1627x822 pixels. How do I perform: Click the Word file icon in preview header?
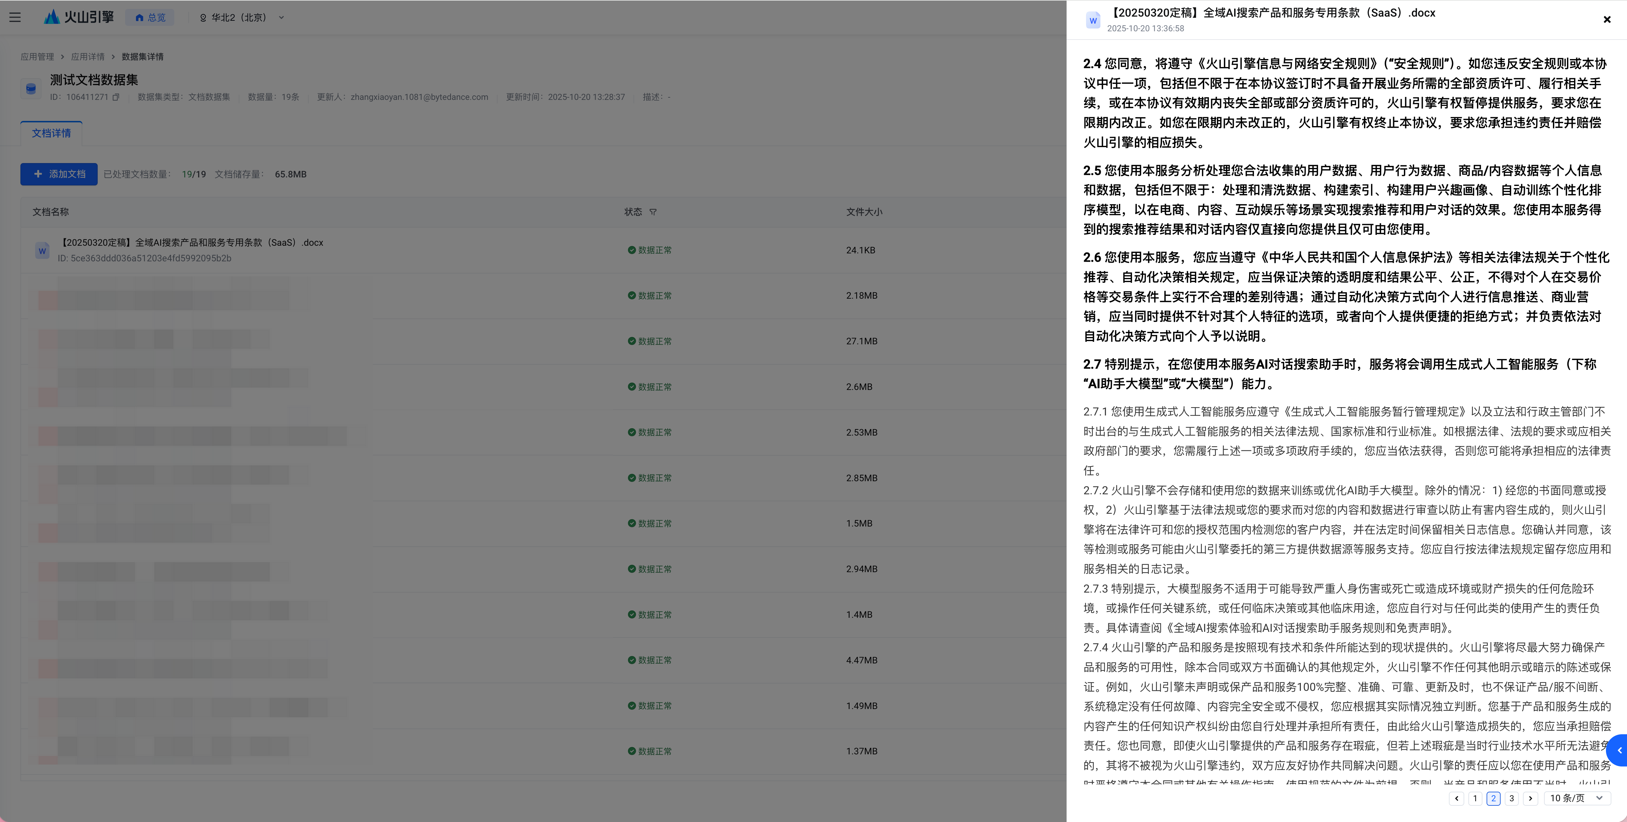[x=1093, y=20]
